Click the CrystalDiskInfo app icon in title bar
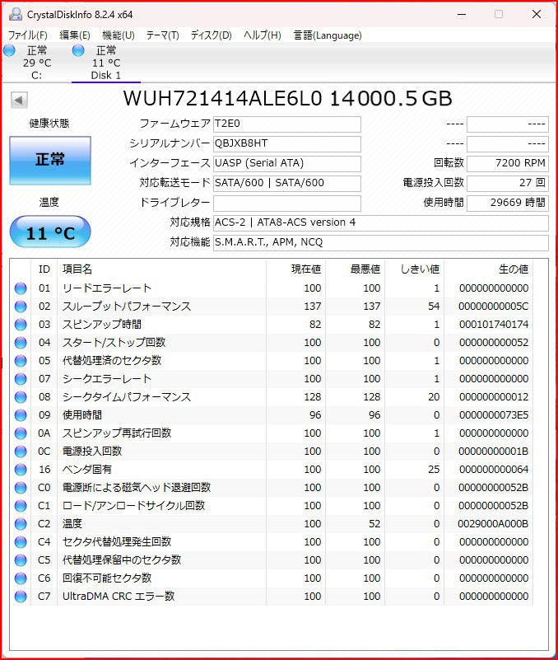The width and height of the screenshot is (558, 660). pos(16,14)
